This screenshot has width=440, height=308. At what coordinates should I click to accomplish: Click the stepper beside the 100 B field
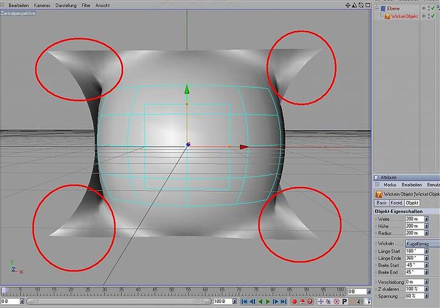pyautogui.click(x=235, y=302)
